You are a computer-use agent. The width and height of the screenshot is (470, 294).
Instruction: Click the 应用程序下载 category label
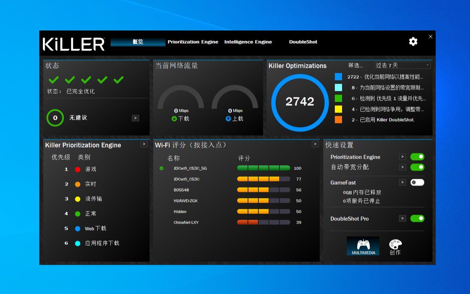[x=102, y=243]
